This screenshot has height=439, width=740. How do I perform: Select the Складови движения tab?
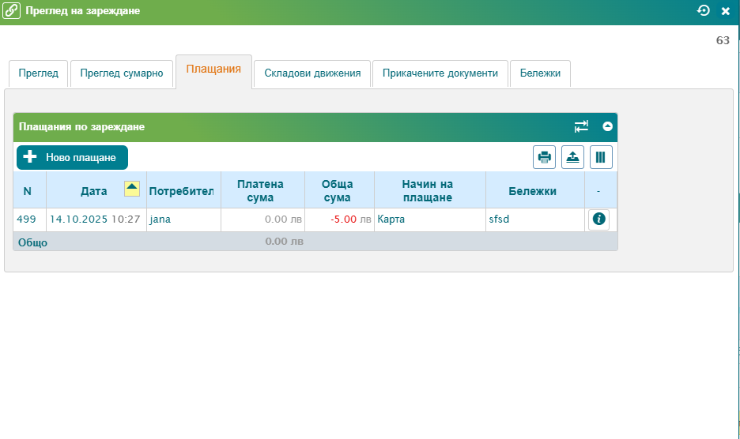(x=312, y=73)
